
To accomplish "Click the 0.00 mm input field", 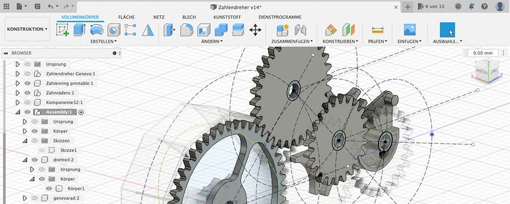I will point(483,53).
